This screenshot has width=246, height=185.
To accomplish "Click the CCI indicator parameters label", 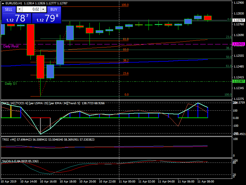I will [x=52, y=103].
